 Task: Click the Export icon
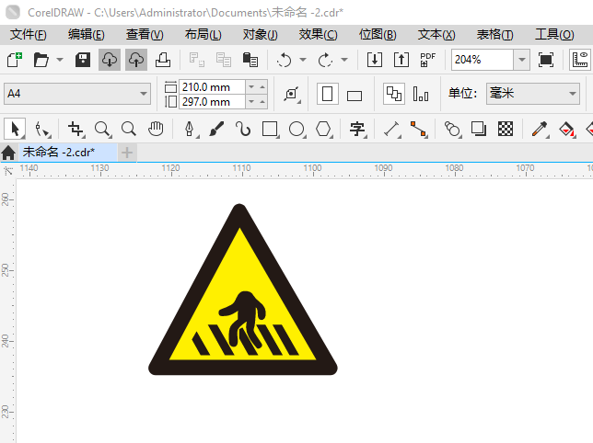point(401,60)
